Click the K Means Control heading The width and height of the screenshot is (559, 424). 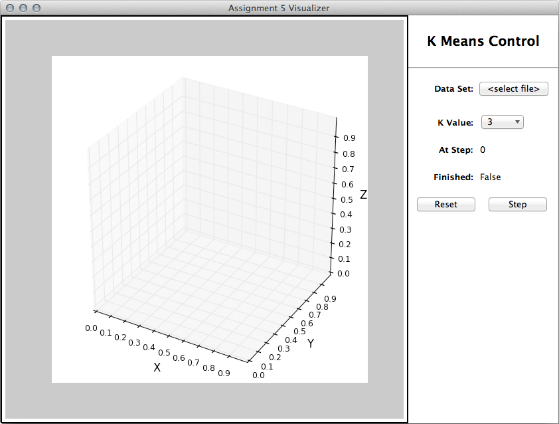coord(483,41)
